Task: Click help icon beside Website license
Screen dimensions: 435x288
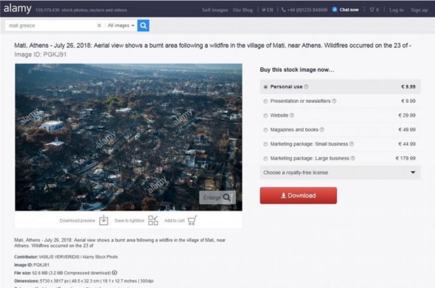Action: pyautogui.click(x=292, y=115)
